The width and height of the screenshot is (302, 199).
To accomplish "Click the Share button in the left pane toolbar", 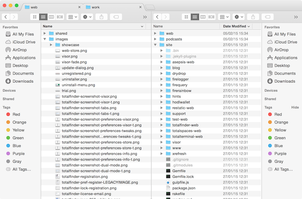I will (102, 17).
